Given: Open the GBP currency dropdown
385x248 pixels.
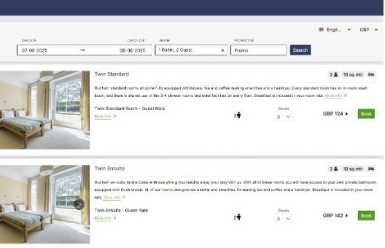Looking at the screenshot, I should tap(369, 30).
